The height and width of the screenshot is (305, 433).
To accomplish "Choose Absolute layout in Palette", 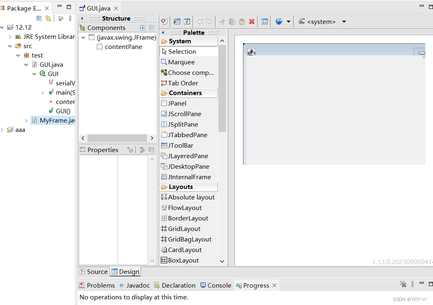I will [189, 197].
